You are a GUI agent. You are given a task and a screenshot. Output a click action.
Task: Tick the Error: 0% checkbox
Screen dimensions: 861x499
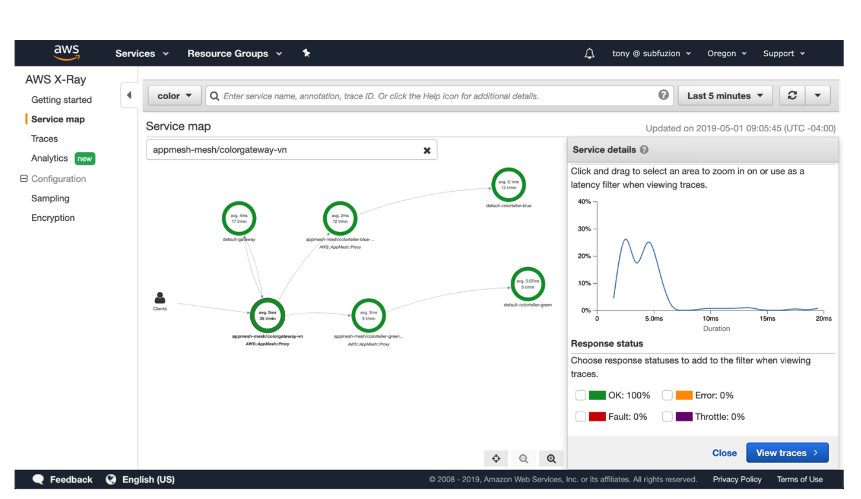(x=667, y=395)
